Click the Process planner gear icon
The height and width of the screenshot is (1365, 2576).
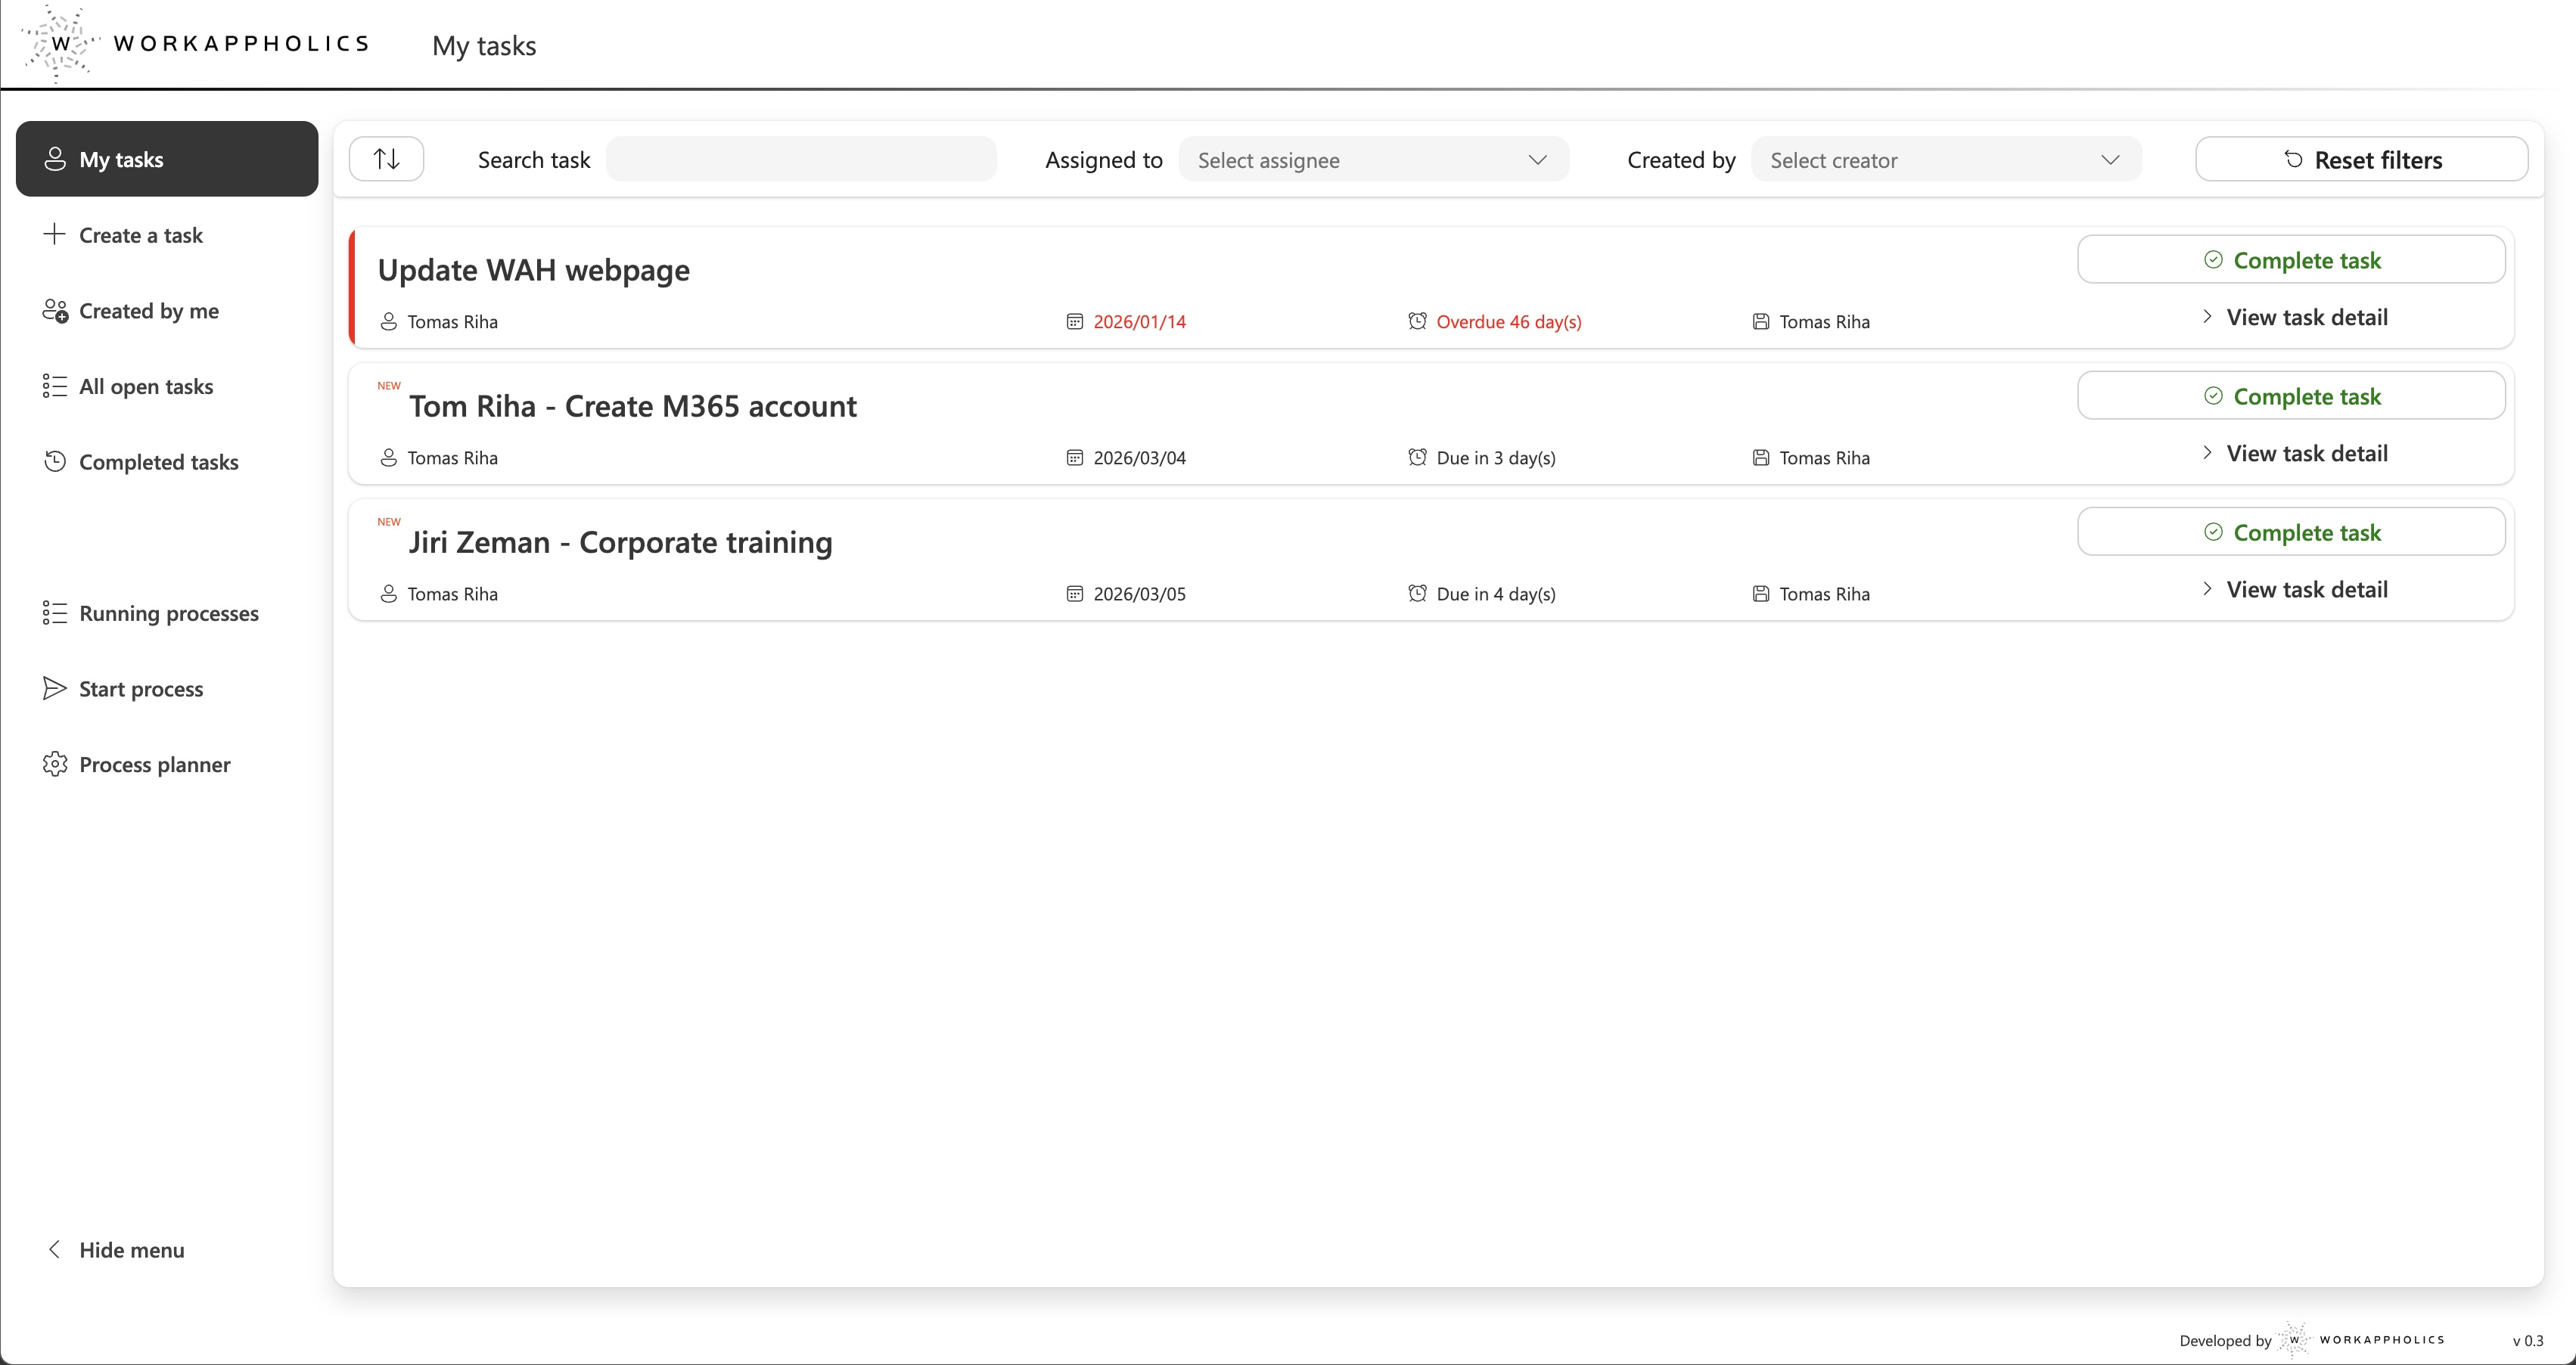54,765
